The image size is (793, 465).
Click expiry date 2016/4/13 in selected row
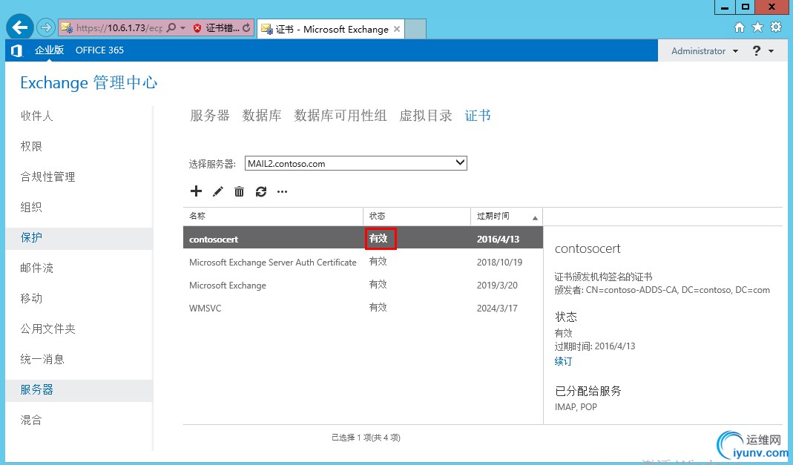pyautogui.click(x=498, y=239)
